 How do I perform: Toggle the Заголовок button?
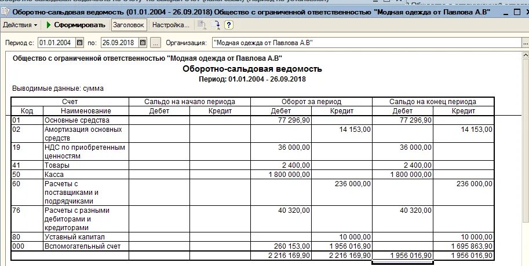click(129, 25)
